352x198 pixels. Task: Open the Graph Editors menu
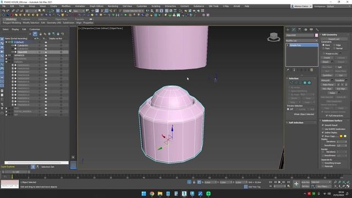click(97, 6)
